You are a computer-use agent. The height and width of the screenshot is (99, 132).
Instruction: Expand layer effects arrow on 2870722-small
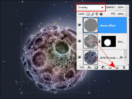(126, 57)
